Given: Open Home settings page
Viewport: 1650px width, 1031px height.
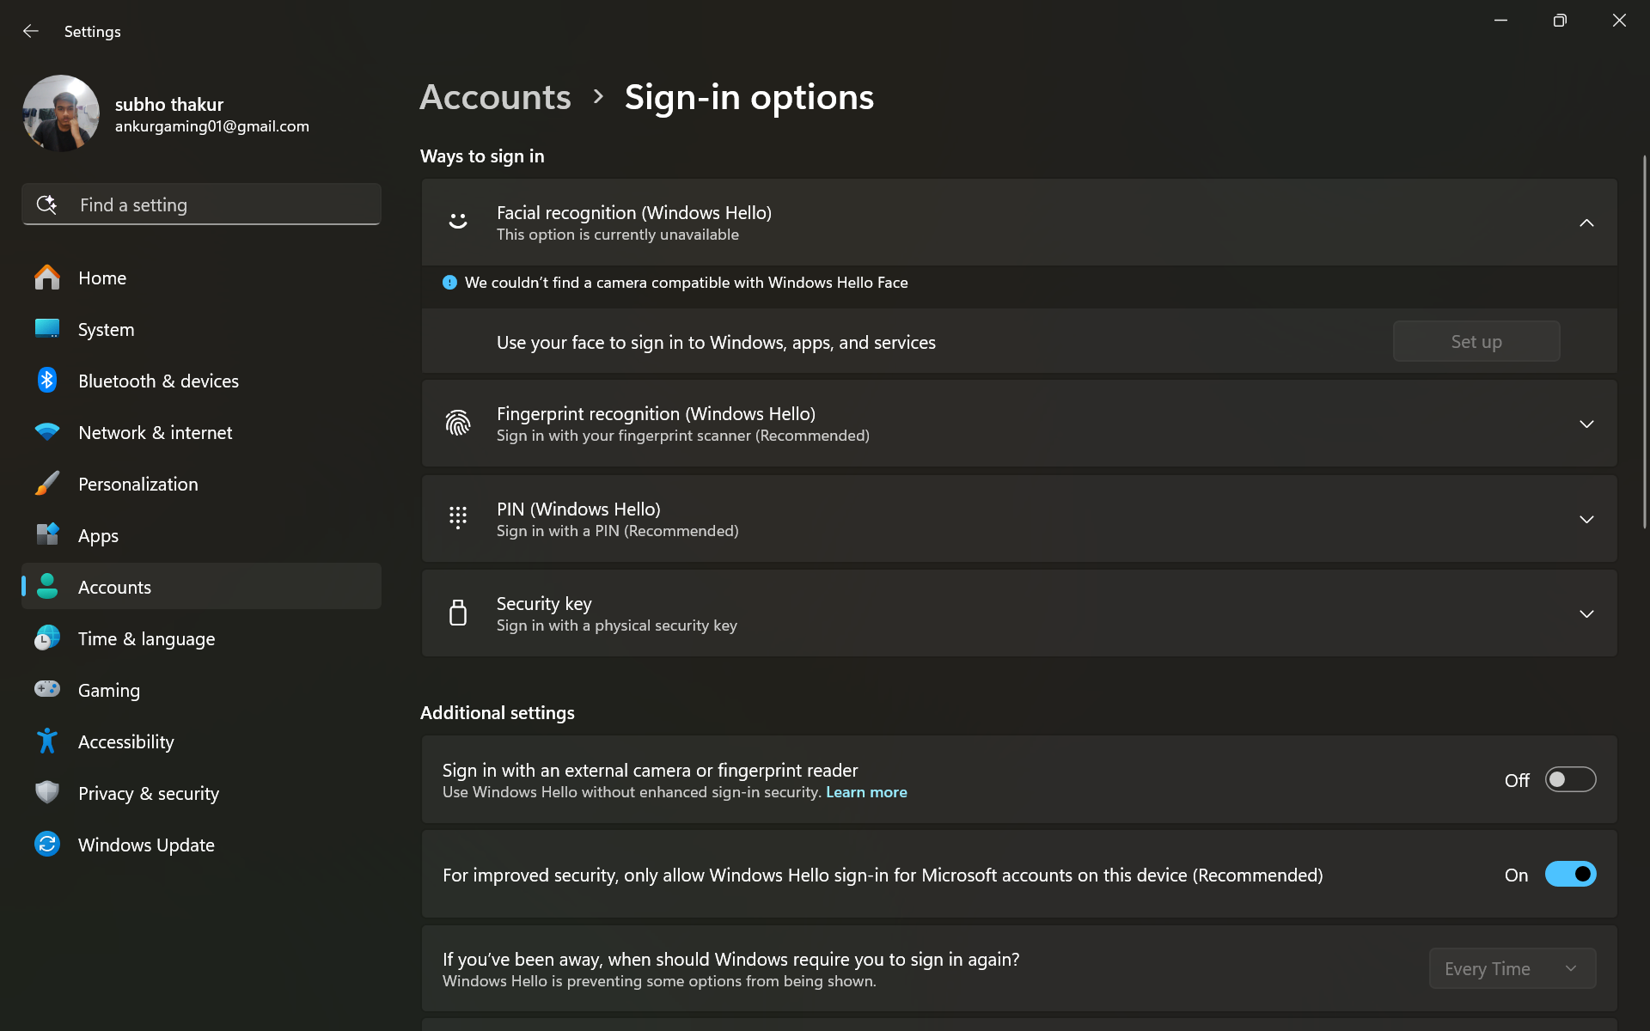Looking at the screenshot, I should [x=201, y=278].
